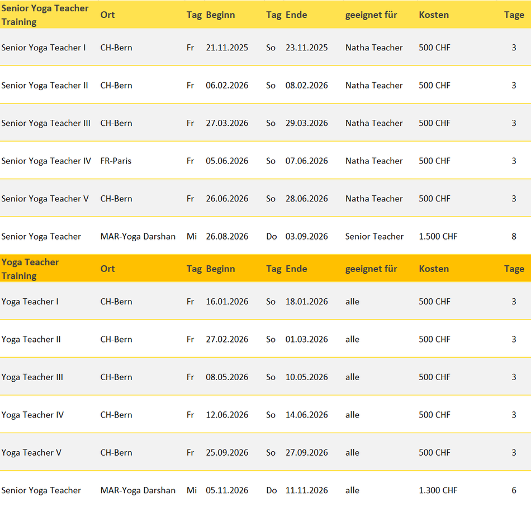531x506 pixels.
Task: Click the '1.300 CHF' cost cell
Action: (x=438, y=490)
